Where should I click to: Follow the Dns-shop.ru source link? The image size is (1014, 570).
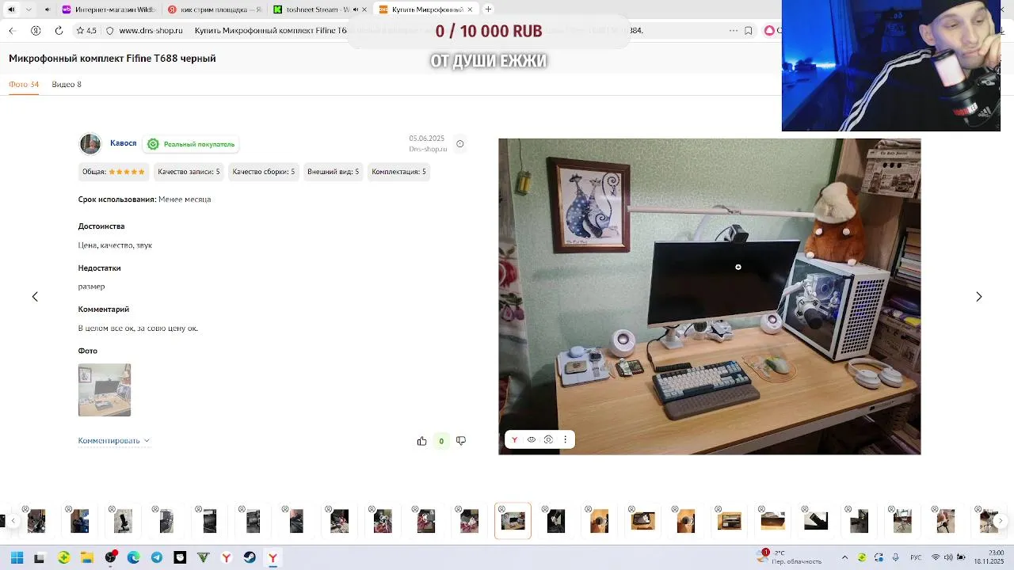click(x=428, y=149)
